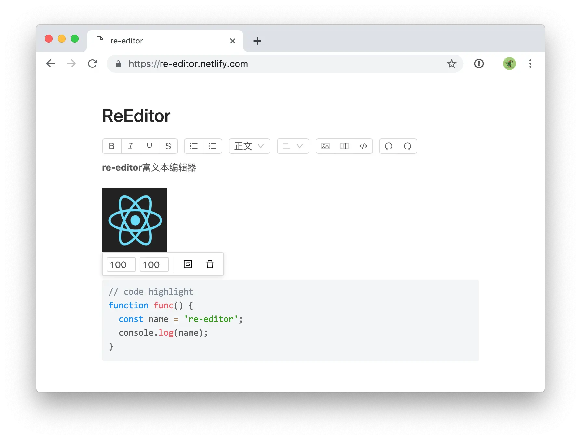Image resolution: width=581 pixels, height=440 pixels.
Task: Toggle bold formatting in editor toolbar
Action: click(112, 146)
